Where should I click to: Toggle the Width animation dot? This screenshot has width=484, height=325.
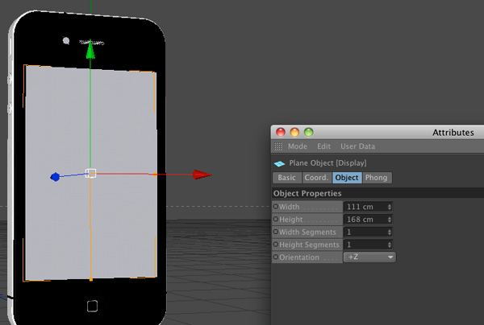pos(276,206)
